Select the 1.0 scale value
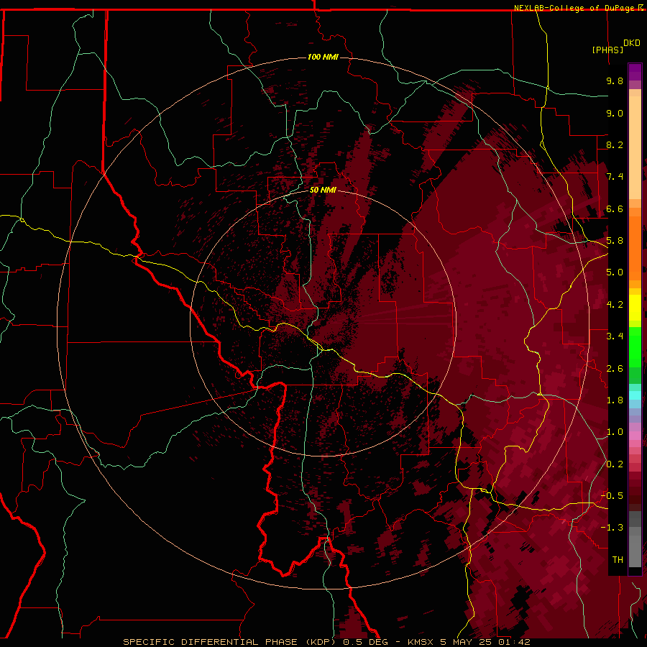This screenshot has height=647, width=647. tap(615, 432)
